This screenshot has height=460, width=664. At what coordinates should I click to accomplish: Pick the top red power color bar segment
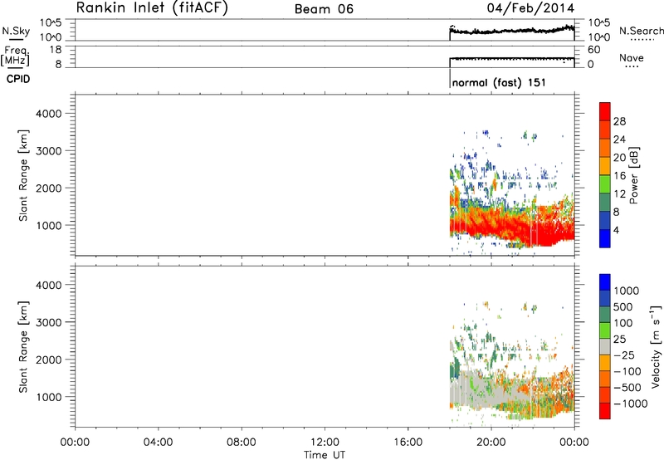605,111
